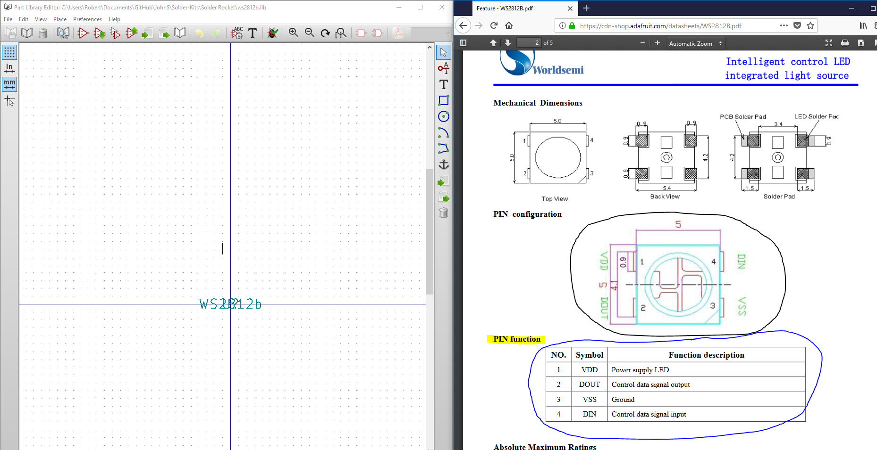Open the library browser magnifier-book icon
The width and height of the screenshot is (877, 450).
click(63, 33)
